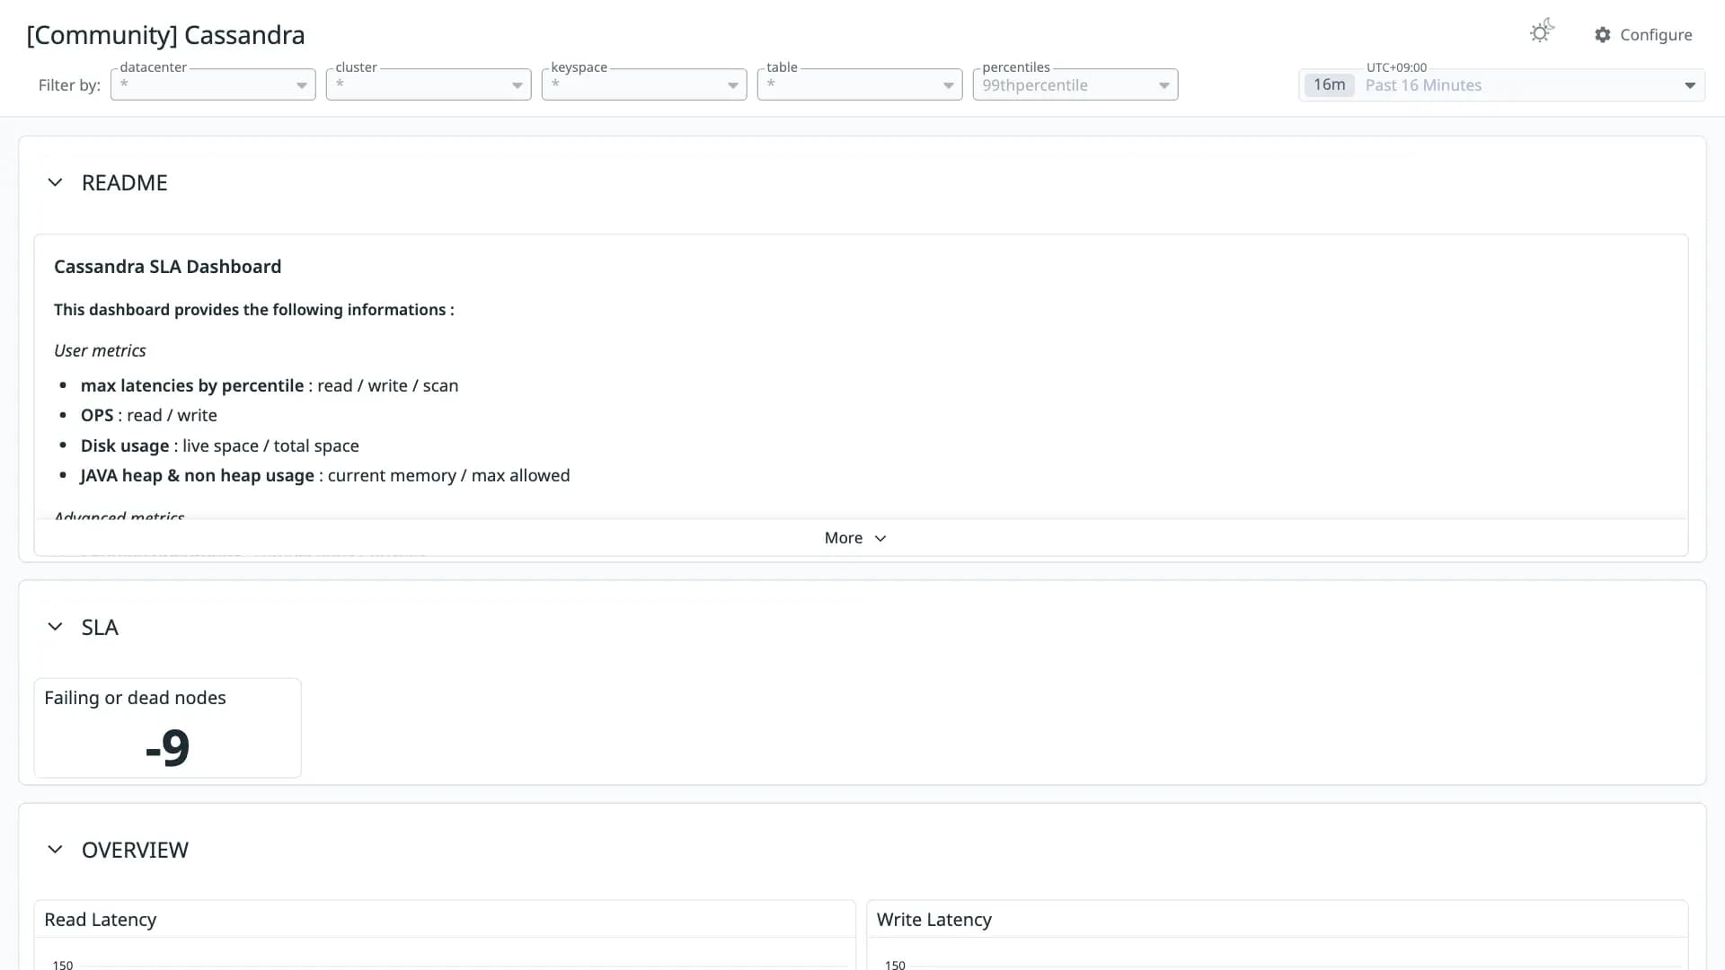Click the Write Latency graph title
1725x970 pixels.
(934, 920)
